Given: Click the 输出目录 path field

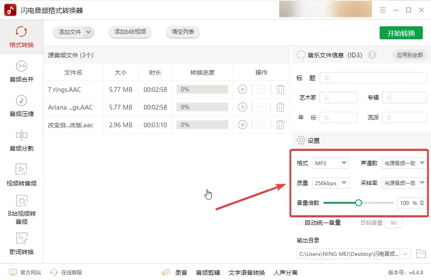Looking at the screenshot, I should click(x=348, y=254).
